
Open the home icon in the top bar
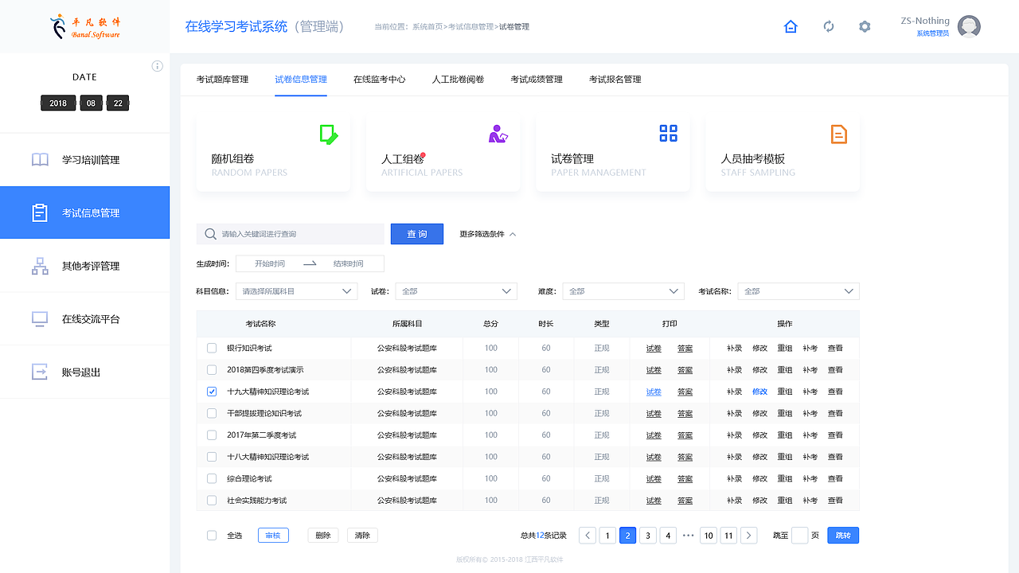791,26
